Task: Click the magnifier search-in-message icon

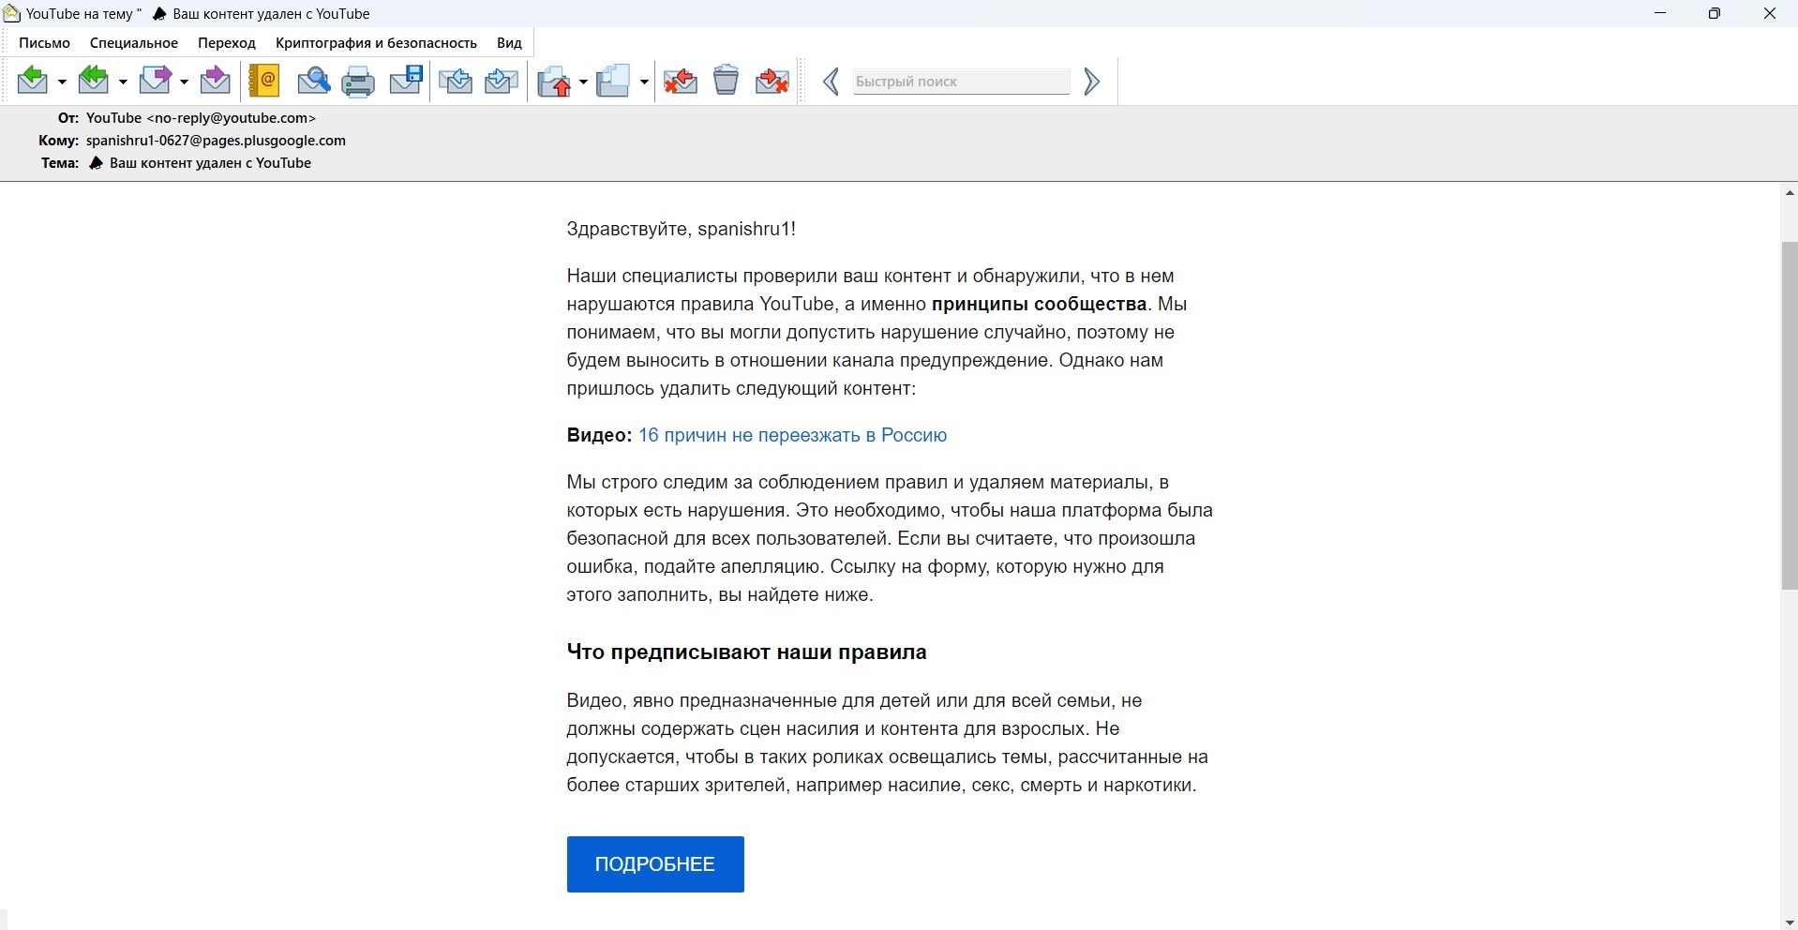Action: pos(314,82)
